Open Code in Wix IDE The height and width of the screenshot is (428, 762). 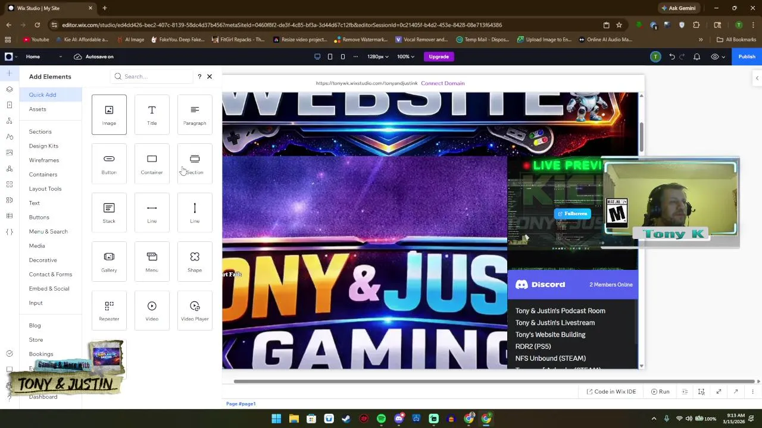coord(611,392)
